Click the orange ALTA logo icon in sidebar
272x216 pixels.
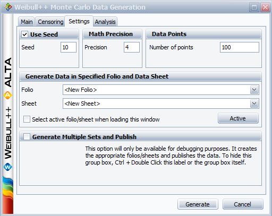coord(7,96)
